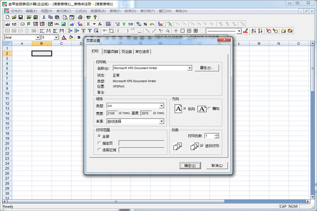Toggle bold B formatting icon
This screenshot has height=211, width=317.
coord(79,37)
